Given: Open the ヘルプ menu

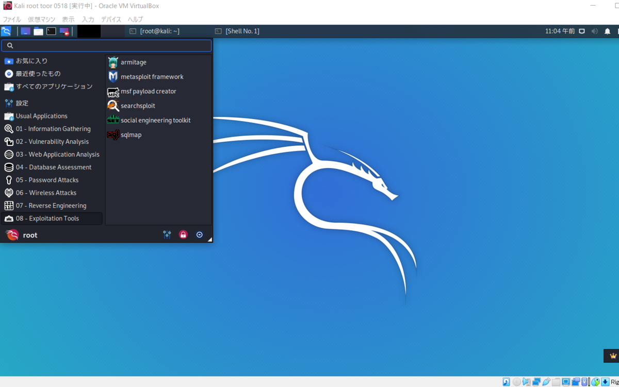Looking at the screenshot, I should 135,20.
